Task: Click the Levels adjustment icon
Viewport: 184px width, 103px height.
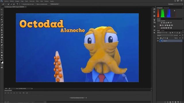Action: tap(164, 23)
